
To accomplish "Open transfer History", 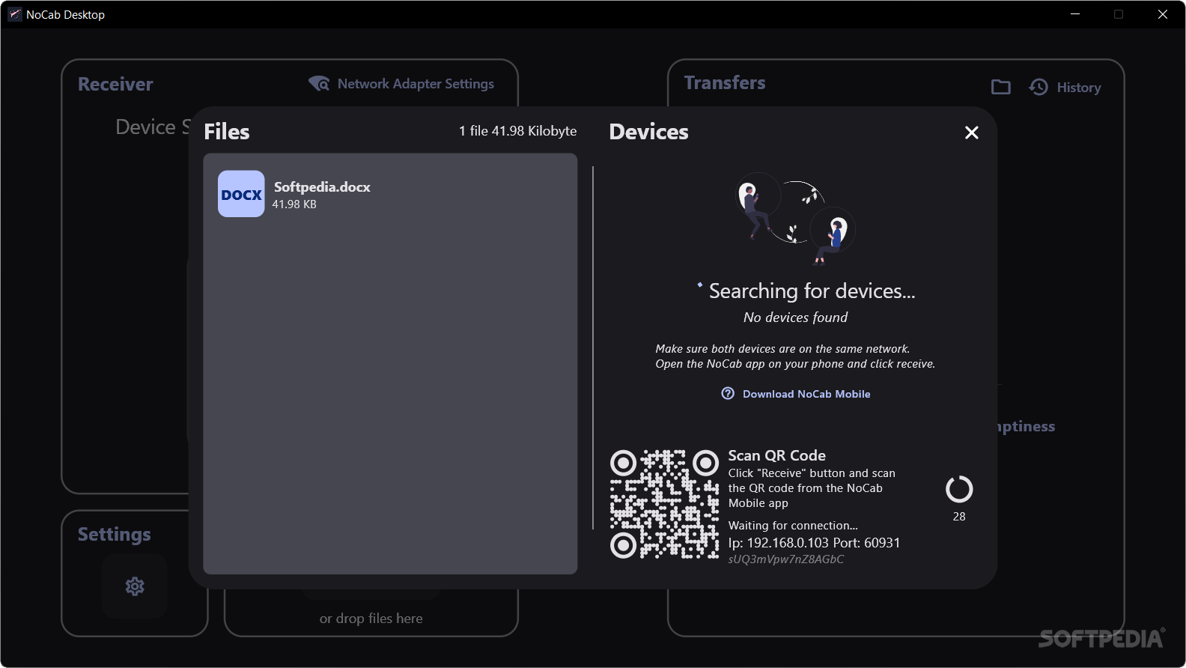I will [1065, 88].
